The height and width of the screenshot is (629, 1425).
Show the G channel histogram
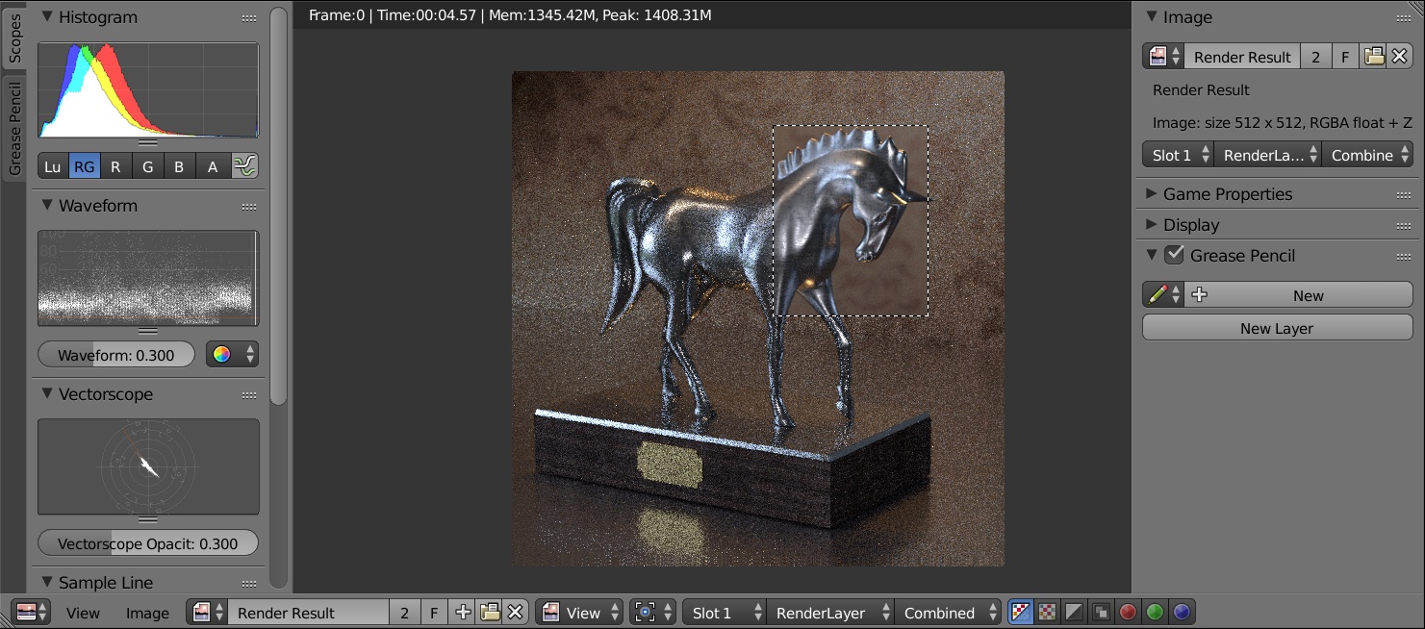[147, 166]
